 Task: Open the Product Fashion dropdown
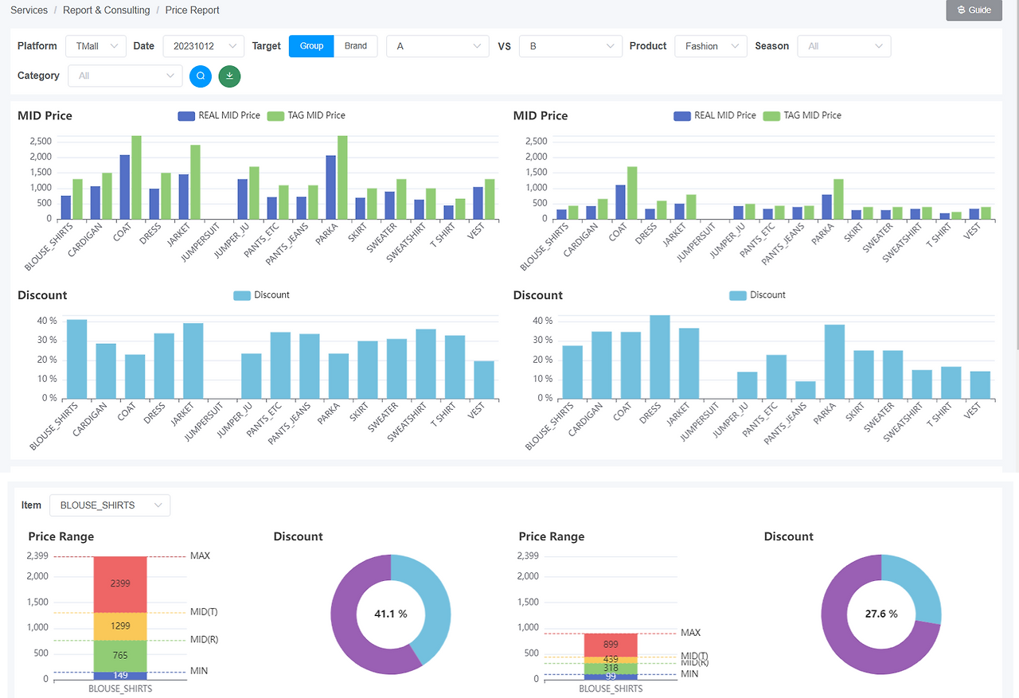point(711,46)
